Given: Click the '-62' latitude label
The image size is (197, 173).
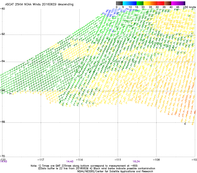Looking at the screenshot, I should [2, 34].
